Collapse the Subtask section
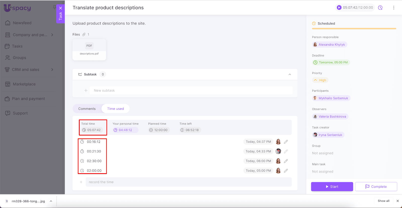402x208 pixels. coord(290,74)
